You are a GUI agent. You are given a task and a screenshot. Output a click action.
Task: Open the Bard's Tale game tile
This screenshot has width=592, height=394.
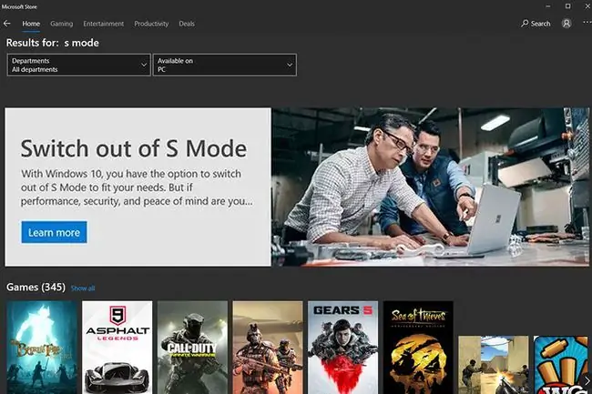42,348
